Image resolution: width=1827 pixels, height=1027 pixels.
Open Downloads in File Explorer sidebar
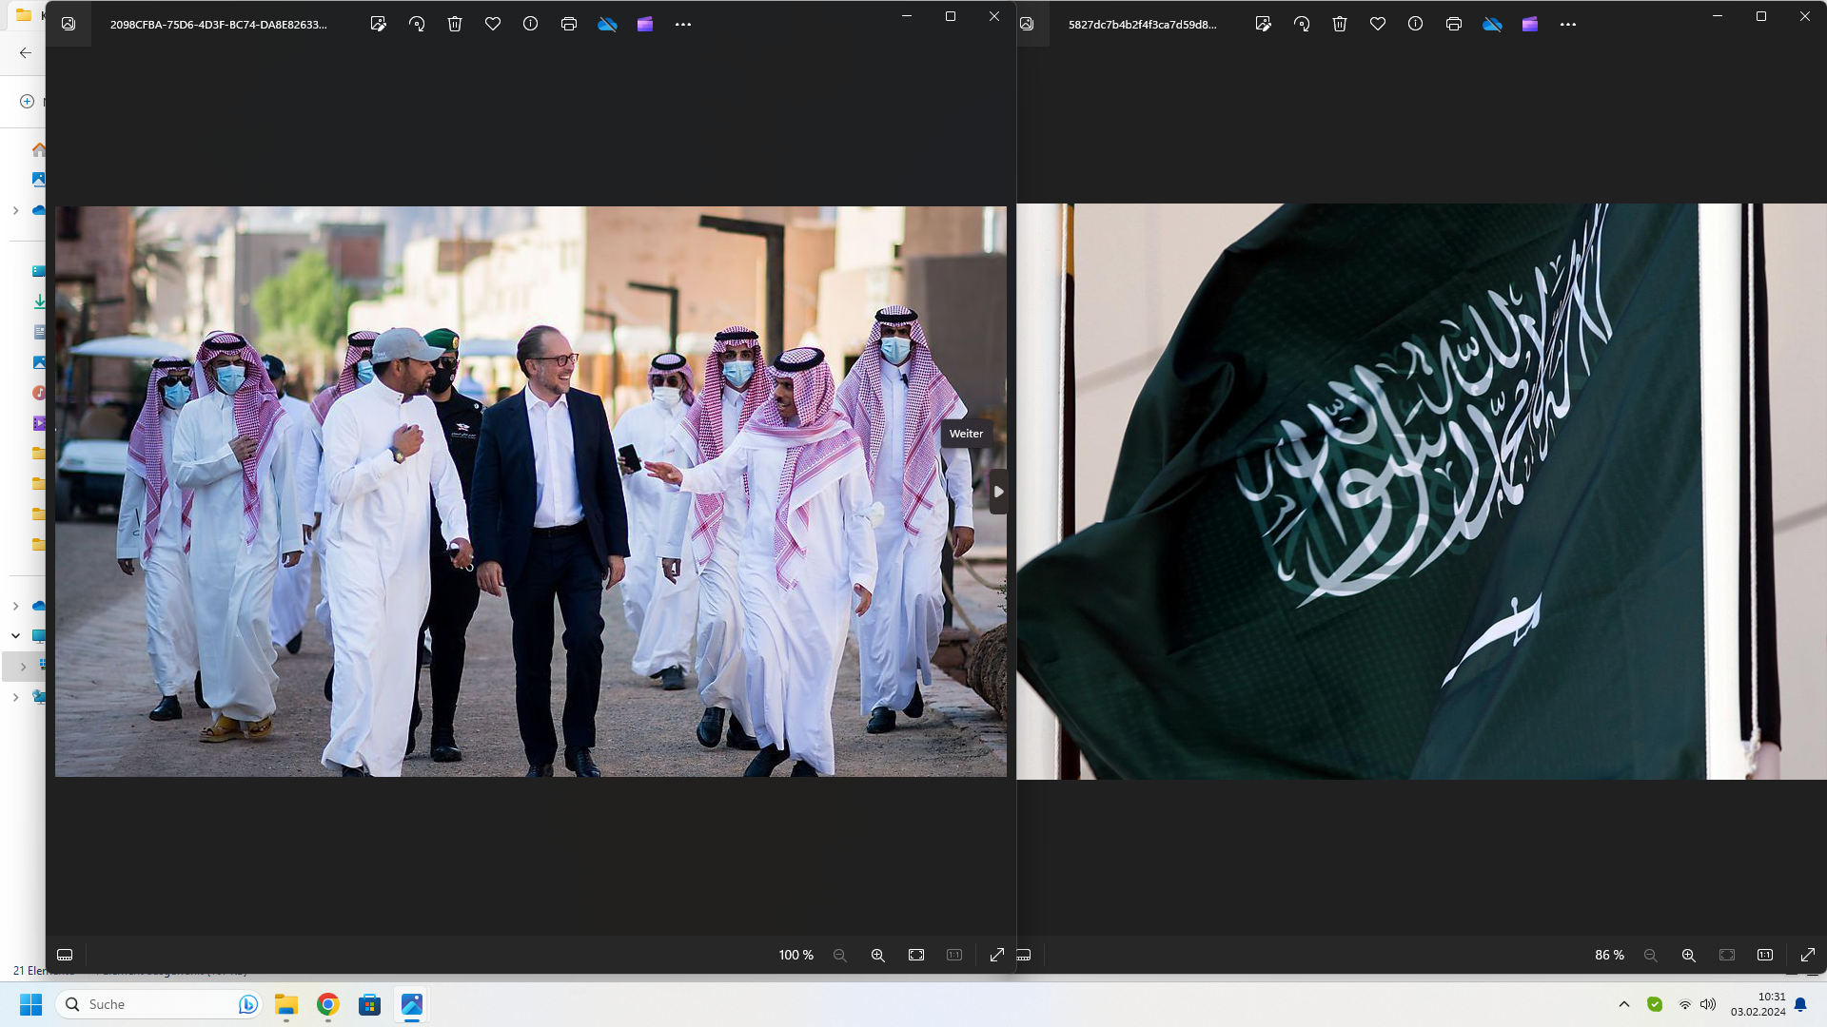click(x=39, y=301)
